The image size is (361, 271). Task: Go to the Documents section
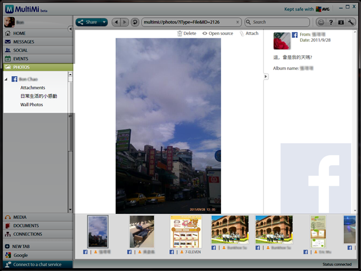pyautogui.click(x=26, y=225)
